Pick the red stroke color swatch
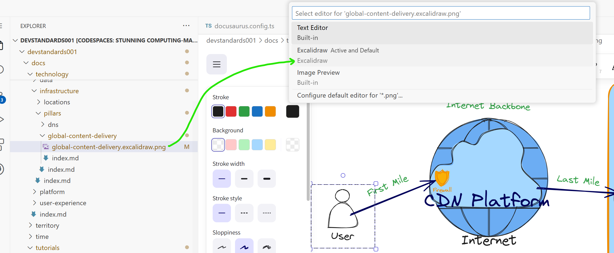 click(231, 111)
